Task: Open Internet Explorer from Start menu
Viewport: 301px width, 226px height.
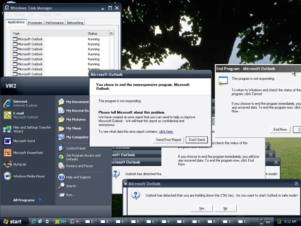Action: (21, 103)
